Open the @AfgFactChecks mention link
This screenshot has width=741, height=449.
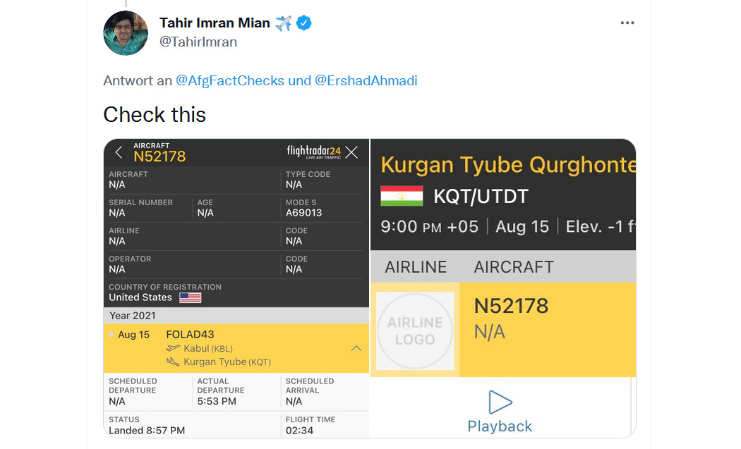[x=229, y=81]
